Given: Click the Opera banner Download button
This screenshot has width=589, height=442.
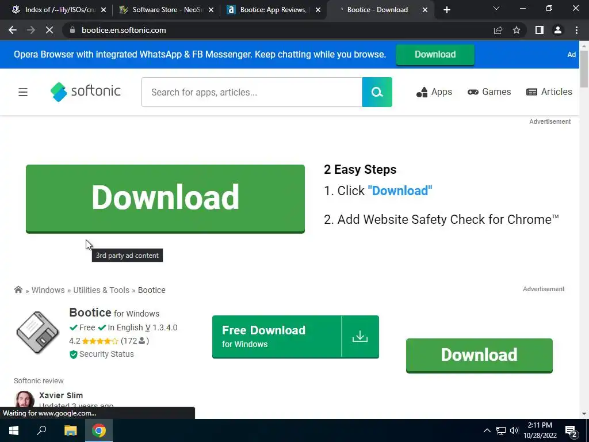Looking at the screenshot, I should [435, 55].
